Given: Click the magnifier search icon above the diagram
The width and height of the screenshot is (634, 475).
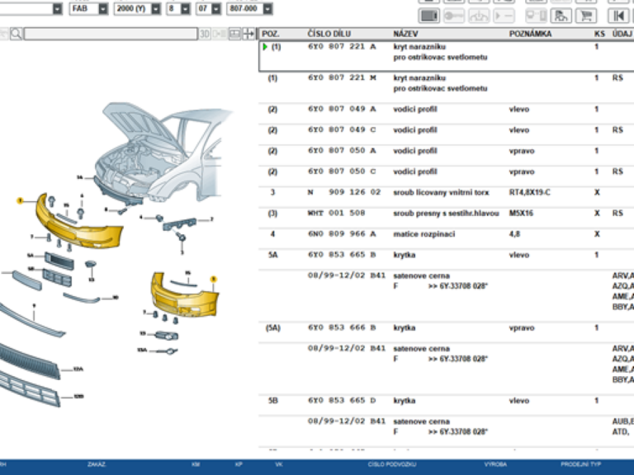Looking at the screenshot, I should click(x=17, y=34).
